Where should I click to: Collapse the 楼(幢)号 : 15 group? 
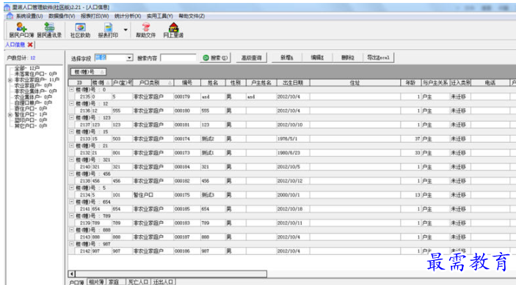71,131
